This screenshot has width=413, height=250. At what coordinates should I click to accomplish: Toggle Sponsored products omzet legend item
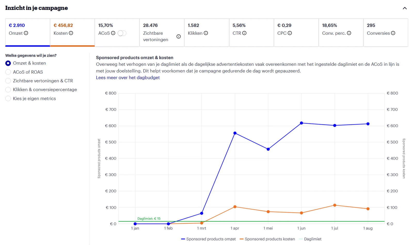click(x=208, y=239)
